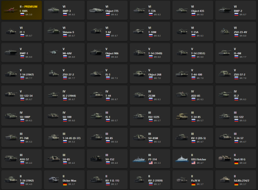This screenshot has width=258, height=190.
Task: Click the KV-2 (1939) card
Action: coord(150,180)
